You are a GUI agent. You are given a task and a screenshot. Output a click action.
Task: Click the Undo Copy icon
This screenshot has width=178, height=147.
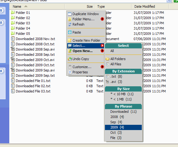(70, 59)
